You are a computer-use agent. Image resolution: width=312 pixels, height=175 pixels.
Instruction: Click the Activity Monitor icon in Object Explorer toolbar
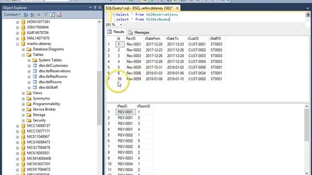[59, 15]
